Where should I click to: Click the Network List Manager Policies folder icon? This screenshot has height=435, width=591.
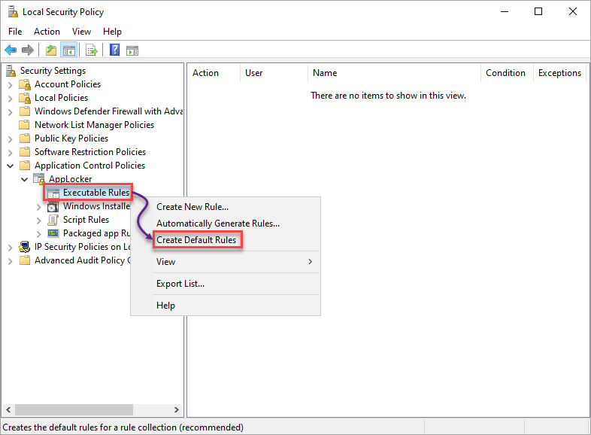[x=24, y=125]
